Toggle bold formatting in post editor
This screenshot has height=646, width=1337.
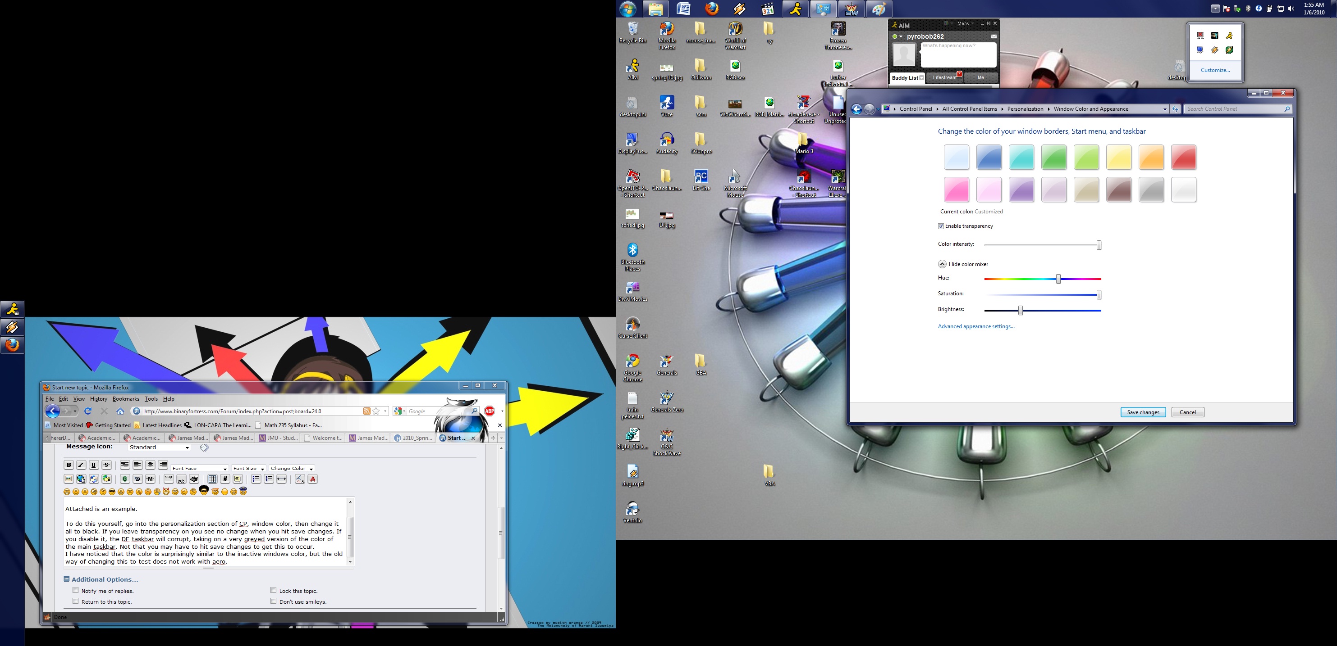(x=69, y=465)
